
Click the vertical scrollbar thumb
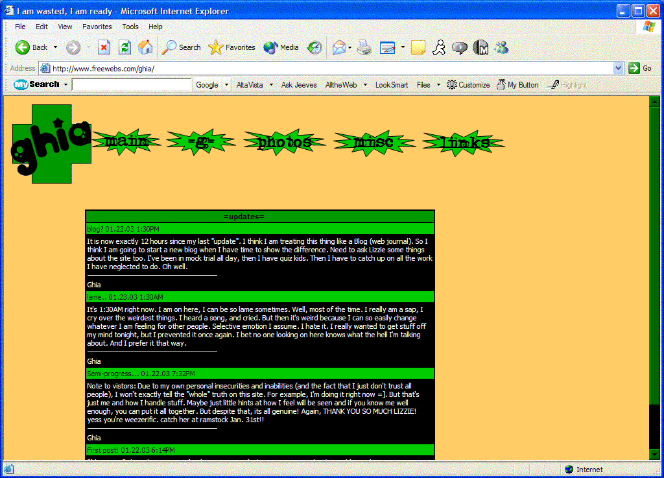(654, 256)
